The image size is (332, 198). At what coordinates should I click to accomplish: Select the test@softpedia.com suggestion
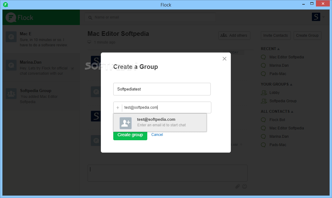[x=160, y=123]
